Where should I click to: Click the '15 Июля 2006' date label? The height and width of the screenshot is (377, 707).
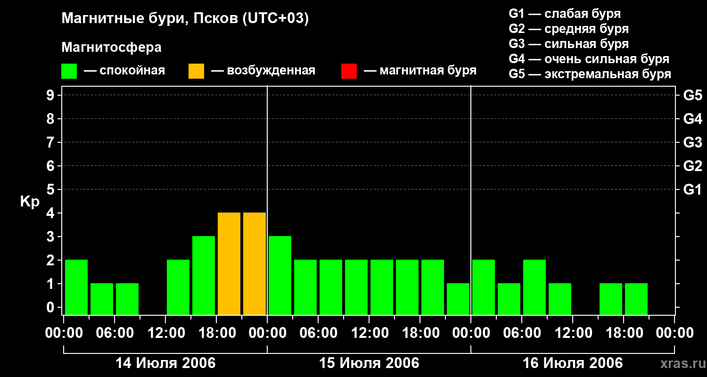(x=369, y=363)
